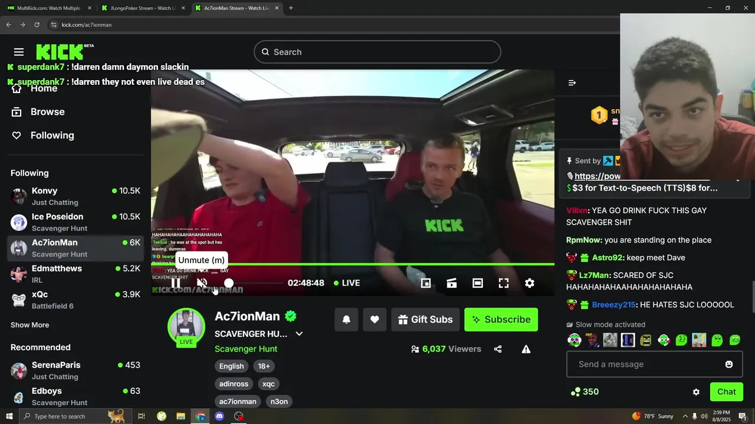Open chat settings gear
Viewport: 755px width, 424px height.
coord(696,392)
